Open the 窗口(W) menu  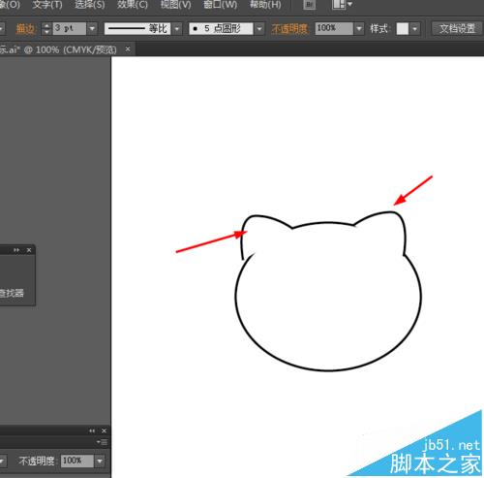[x=220, y=5]
